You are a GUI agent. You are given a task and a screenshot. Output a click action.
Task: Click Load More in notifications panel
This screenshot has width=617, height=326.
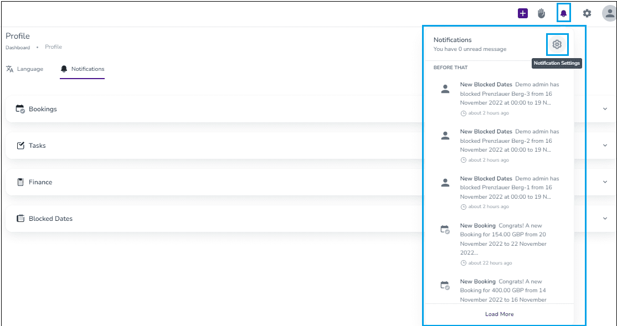pos(500,314)
